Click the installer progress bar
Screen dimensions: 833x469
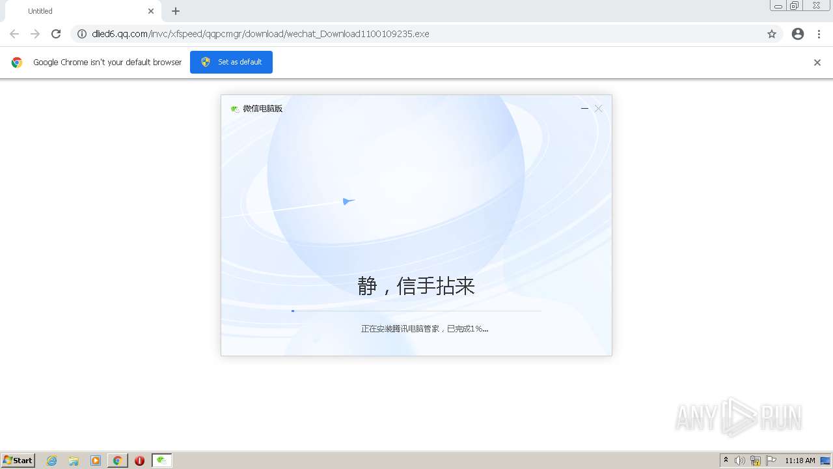tap(416, 311)
